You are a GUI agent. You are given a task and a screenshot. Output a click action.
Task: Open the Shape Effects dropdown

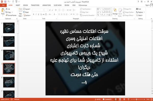(x=129, y=15)
